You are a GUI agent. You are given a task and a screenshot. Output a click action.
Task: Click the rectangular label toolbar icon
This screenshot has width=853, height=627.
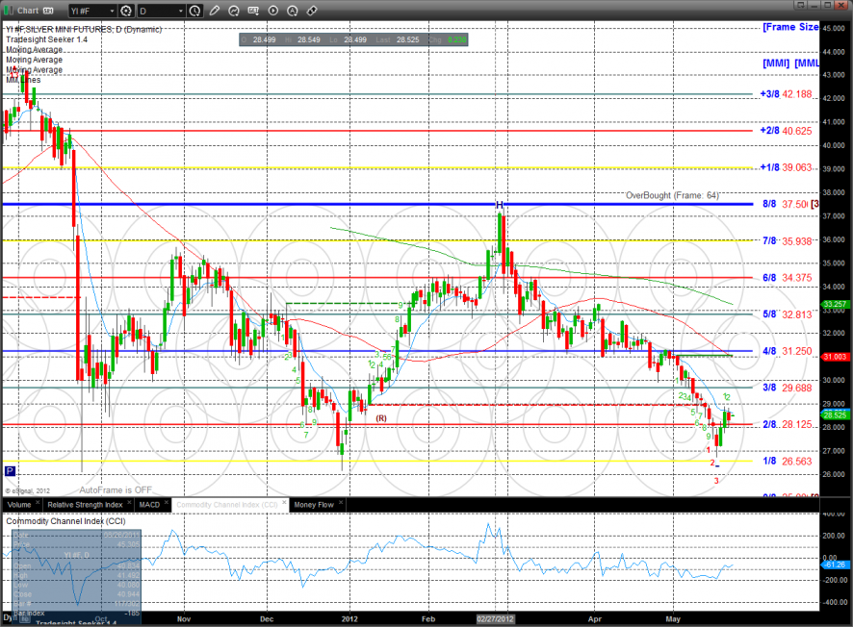pos(254,11)
